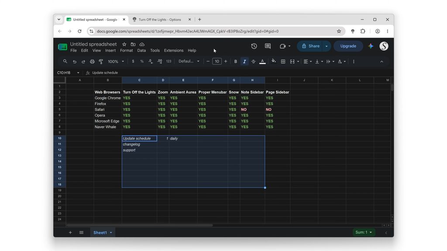Open the Help menu

coord(192,51)
